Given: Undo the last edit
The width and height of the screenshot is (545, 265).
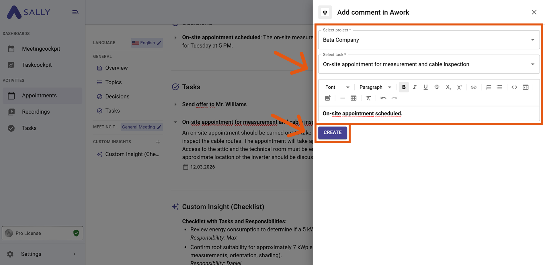Looking at the screenshot, I should coord(383,98).
